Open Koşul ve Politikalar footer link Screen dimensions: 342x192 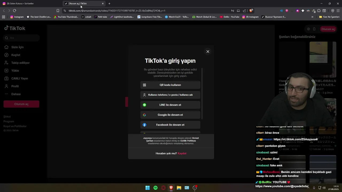pos(15,126)
